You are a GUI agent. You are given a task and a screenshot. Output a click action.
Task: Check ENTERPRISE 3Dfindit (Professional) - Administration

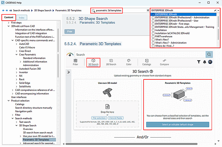coord(153,18)
